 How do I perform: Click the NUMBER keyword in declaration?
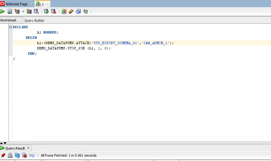50,32
